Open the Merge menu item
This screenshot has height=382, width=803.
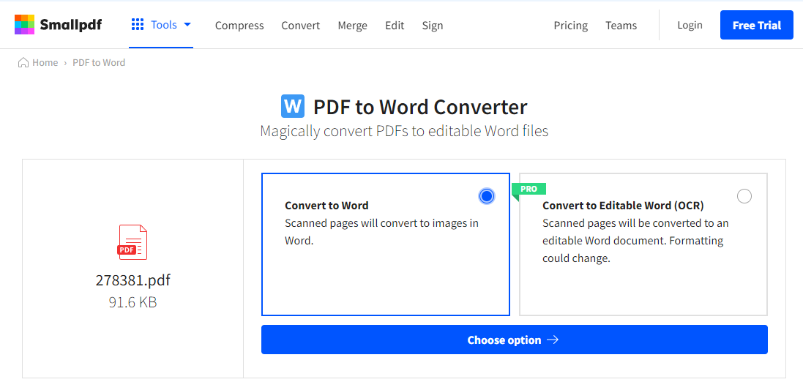tap(352, 26)
